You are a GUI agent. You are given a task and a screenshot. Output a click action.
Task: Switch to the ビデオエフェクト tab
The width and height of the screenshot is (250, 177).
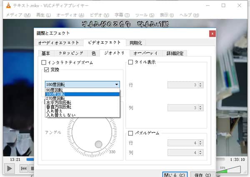point(105,42)
